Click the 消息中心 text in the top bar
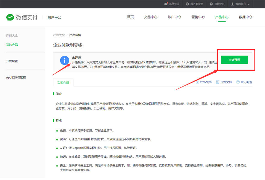 point(174,4)
